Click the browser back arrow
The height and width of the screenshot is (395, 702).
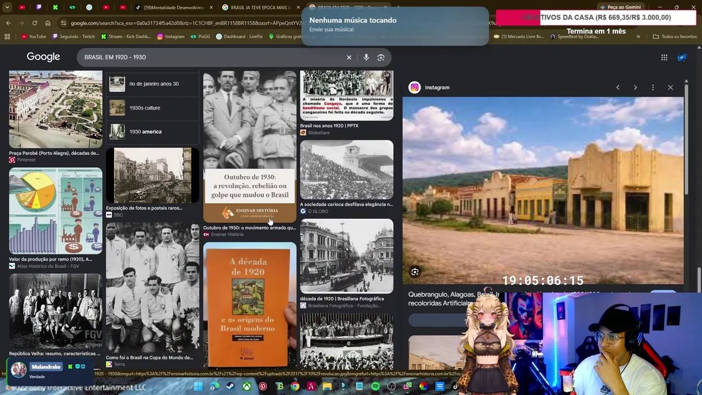coord(8,23)
